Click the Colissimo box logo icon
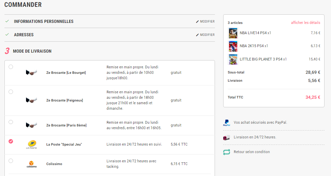331x176 pixels. coord(31,164)
